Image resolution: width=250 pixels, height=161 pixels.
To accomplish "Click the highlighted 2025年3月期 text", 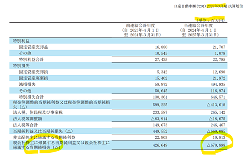I will (217, 6).
